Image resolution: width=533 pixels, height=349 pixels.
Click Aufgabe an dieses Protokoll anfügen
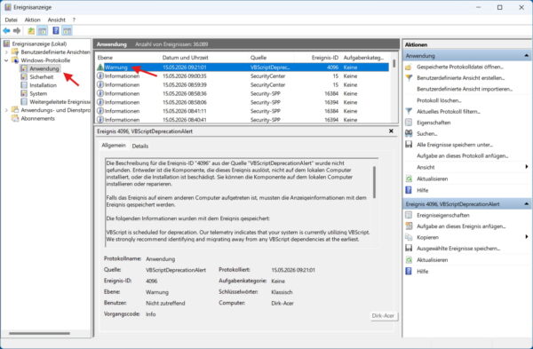(x=462, y=156)
